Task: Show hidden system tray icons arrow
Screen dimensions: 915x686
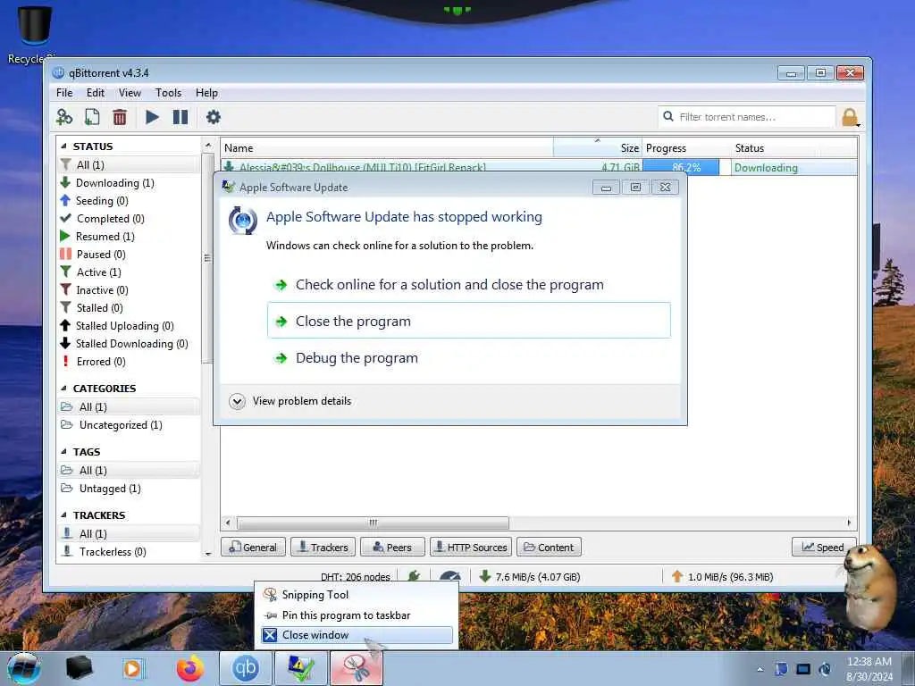Action: [760, 669]
